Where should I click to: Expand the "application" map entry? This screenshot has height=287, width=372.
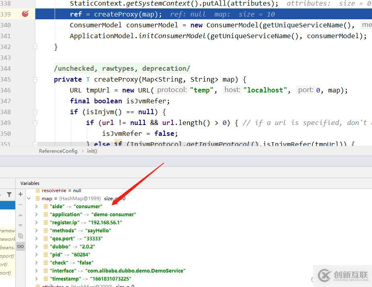37,215
